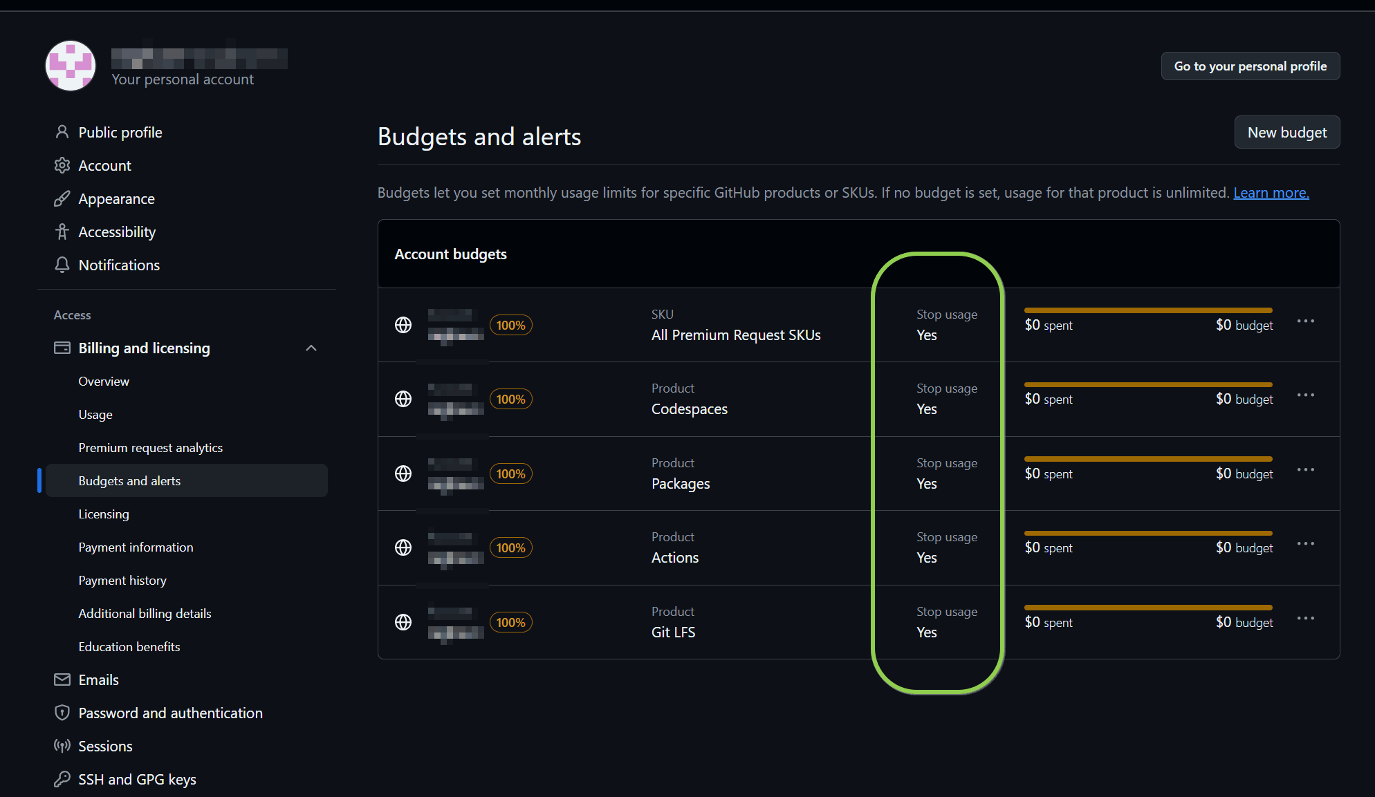Viewport: 1375px width, 797px height.
Task: Open the Appearance settings link
Action: coord(117,198)
